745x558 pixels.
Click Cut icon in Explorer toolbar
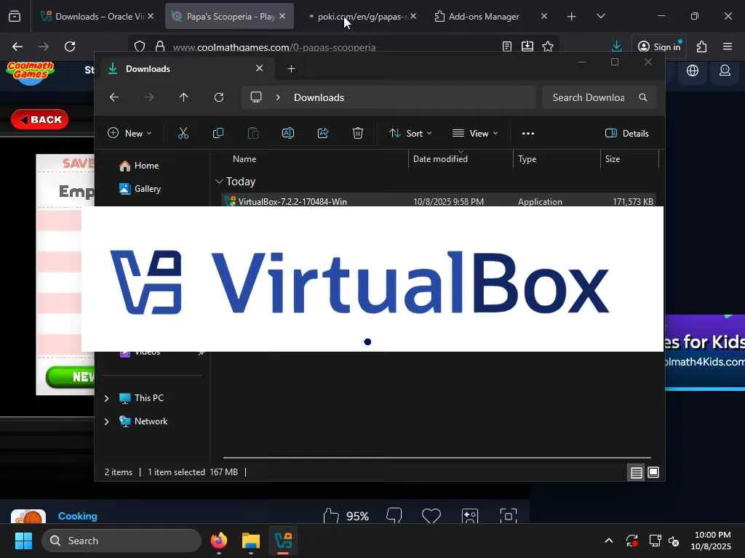(183, 134)
